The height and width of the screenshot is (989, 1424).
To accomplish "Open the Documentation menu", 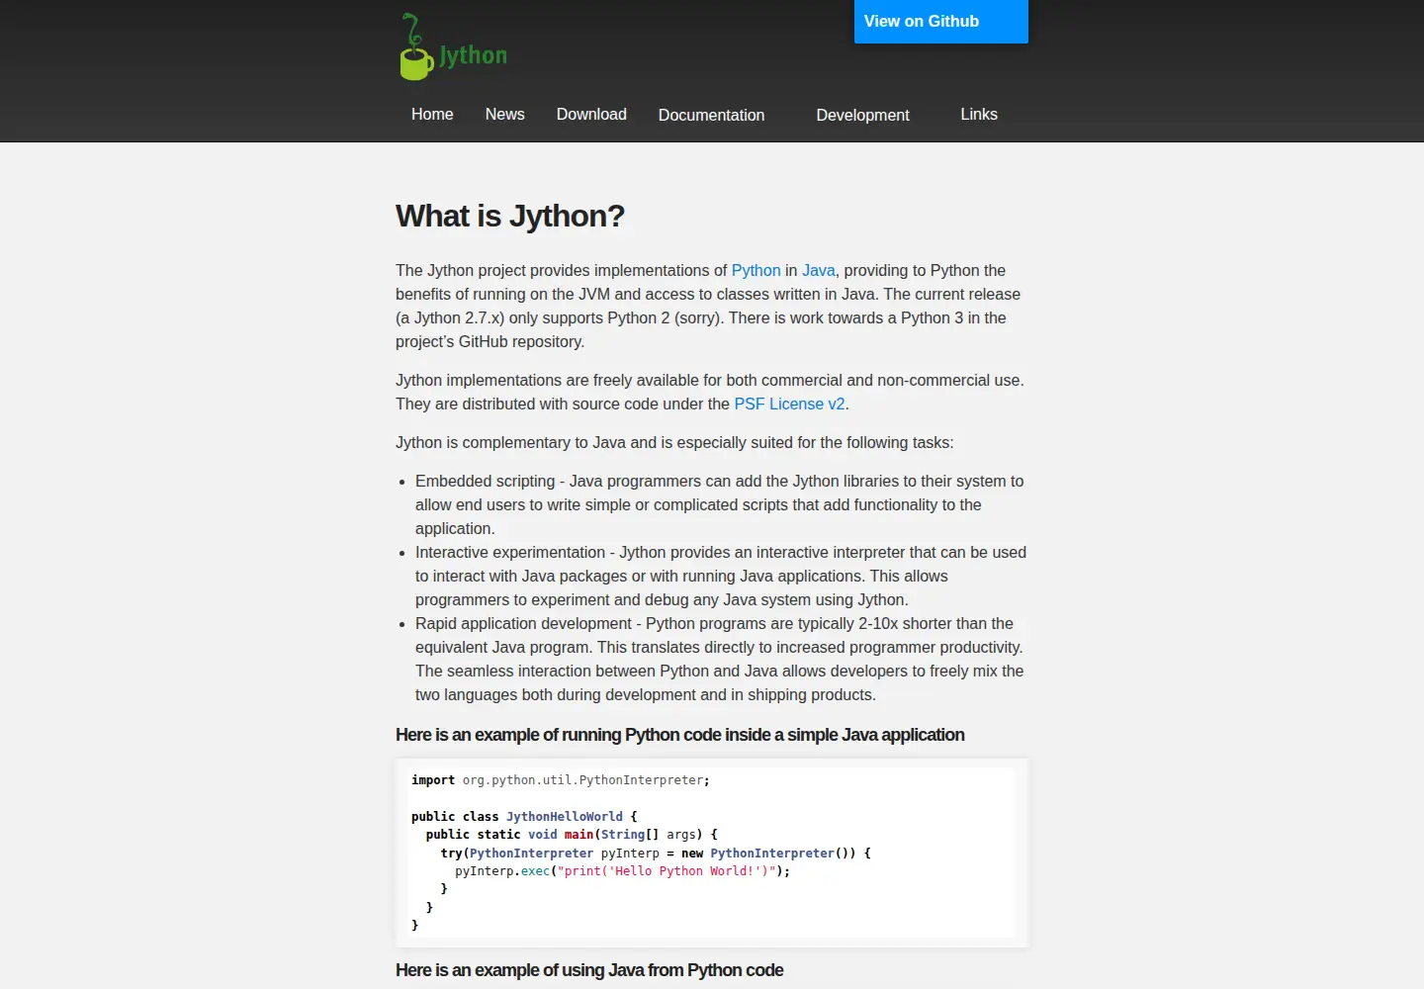I will point(711,116).
